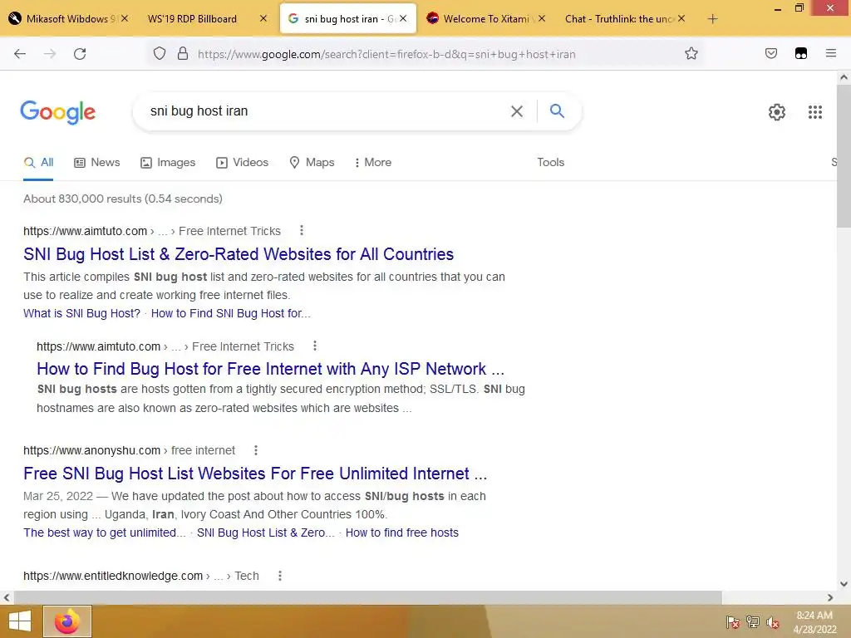Select the All results tab
Viewport: 851px width, 638px height.
(x=38, y=162)
